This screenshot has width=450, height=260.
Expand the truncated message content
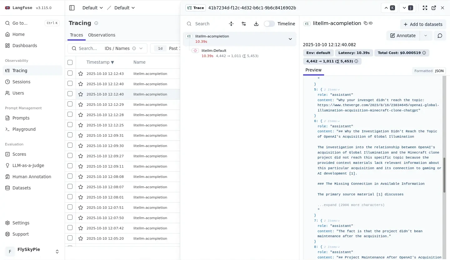tap(351, 205)
